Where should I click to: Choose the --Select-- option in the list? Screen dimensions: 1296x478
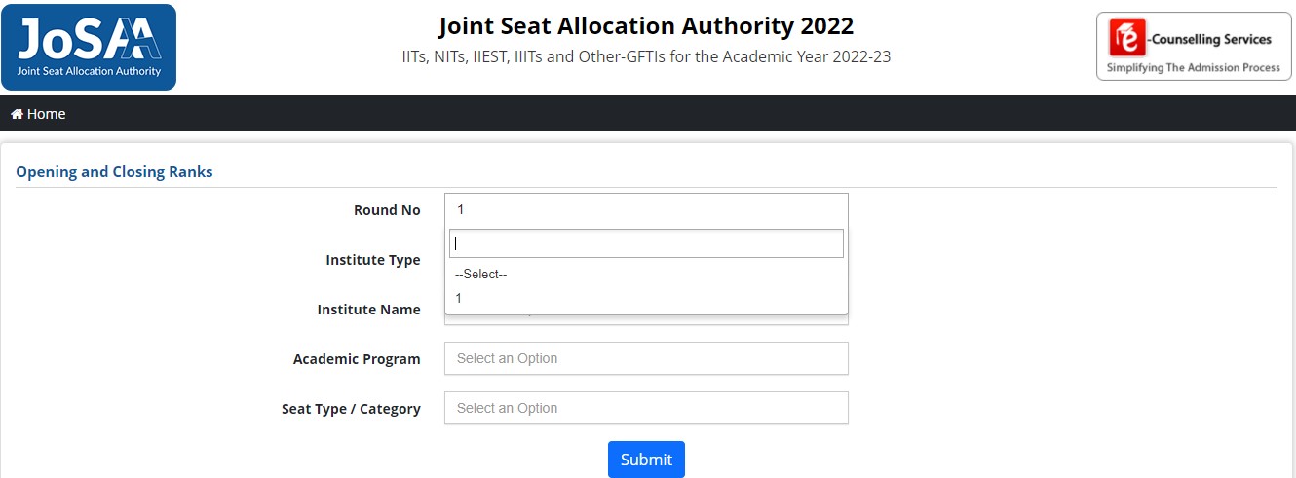tap(481, 275)
